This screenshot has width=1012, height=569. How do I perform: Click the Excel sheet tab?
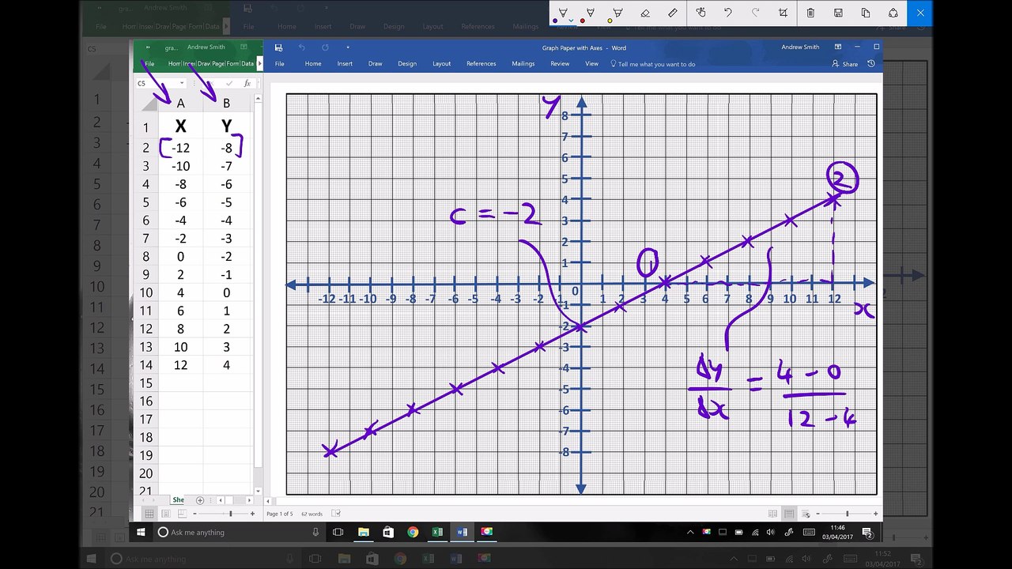pos(179,500)
